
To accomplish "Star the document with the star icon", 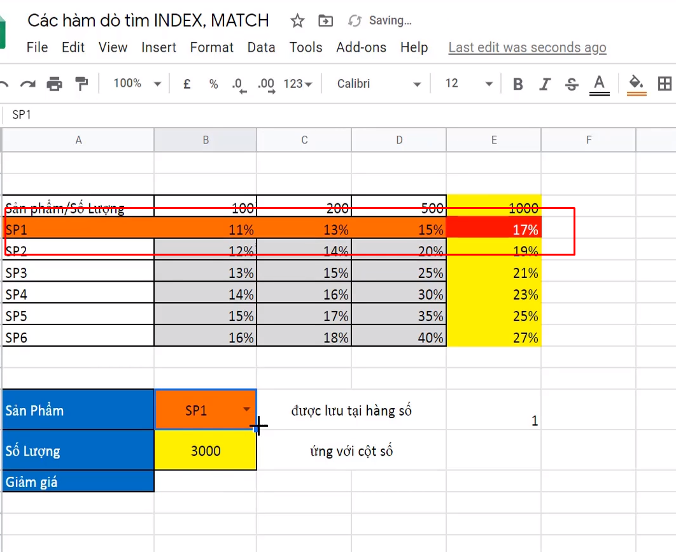I will (297, 21).
